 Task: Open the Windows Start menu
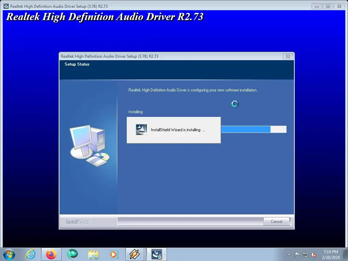(9, 254)
